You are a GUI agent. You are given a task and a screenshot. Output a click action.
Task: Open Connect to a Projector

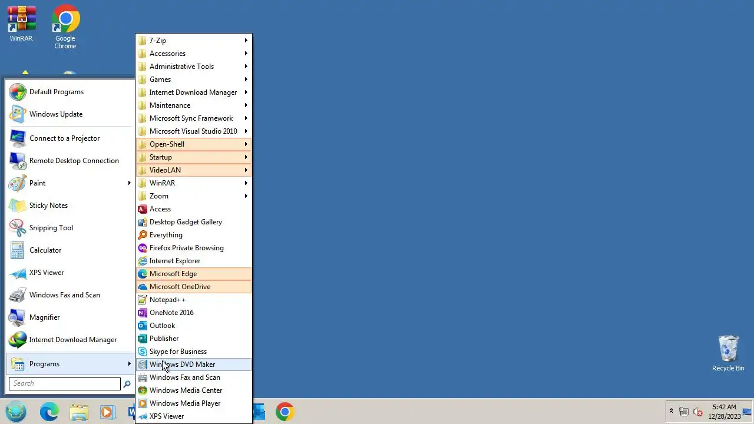(70, 138)
